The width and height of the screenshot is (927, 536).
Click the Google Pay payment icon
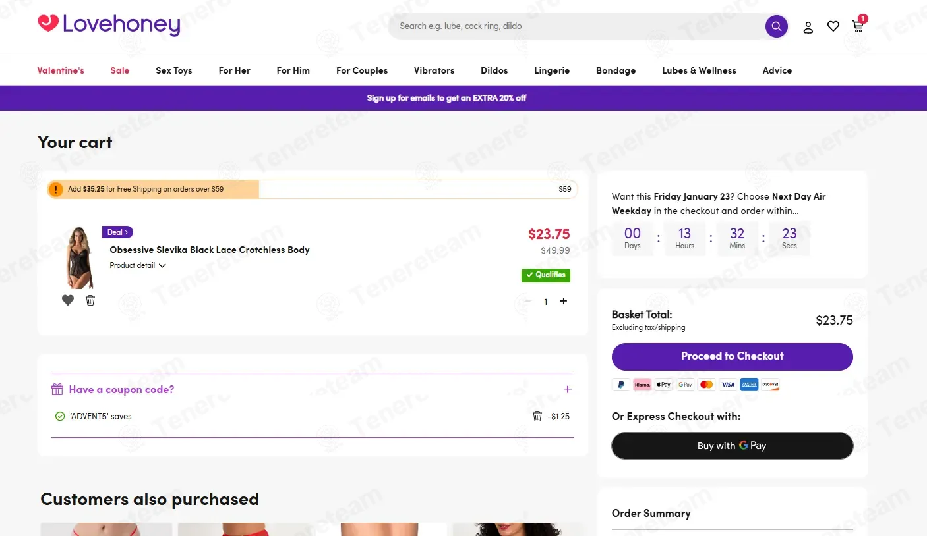coord(685,385)
